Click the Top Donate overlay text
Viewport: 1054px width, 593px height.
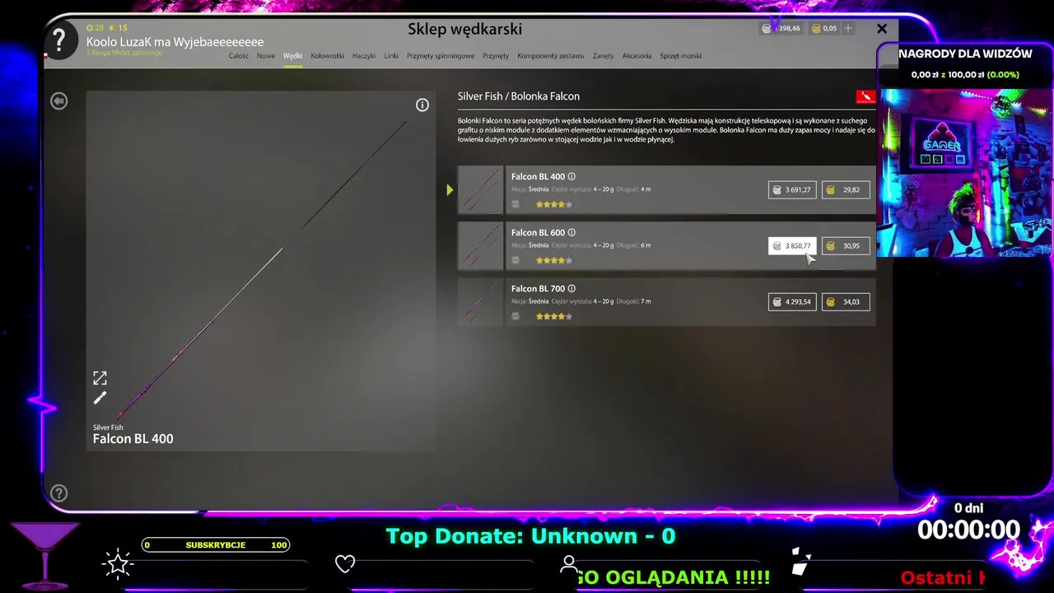pos(530,536)
